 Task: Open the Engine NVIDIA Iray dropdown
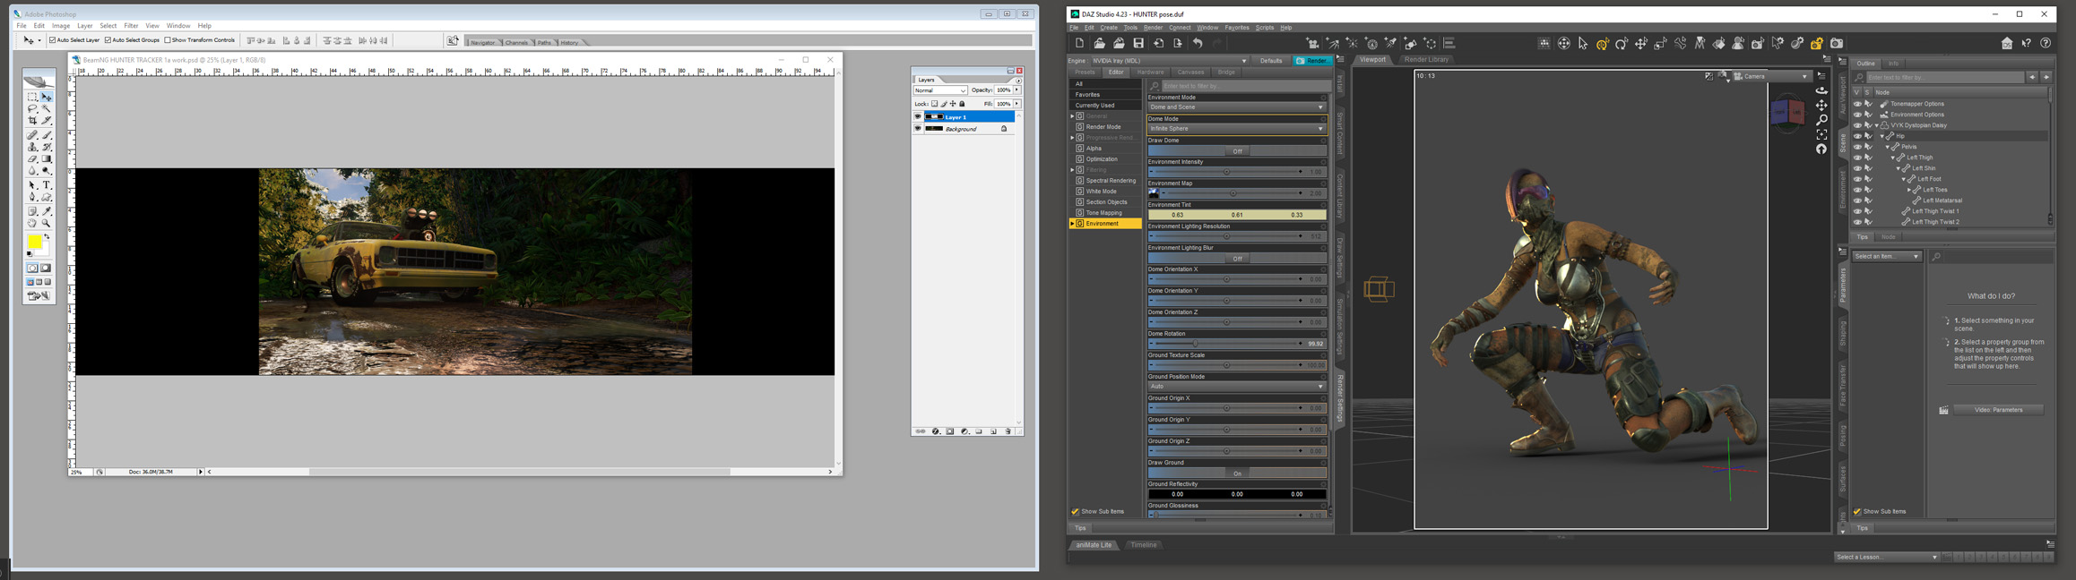click(1170, 61)
